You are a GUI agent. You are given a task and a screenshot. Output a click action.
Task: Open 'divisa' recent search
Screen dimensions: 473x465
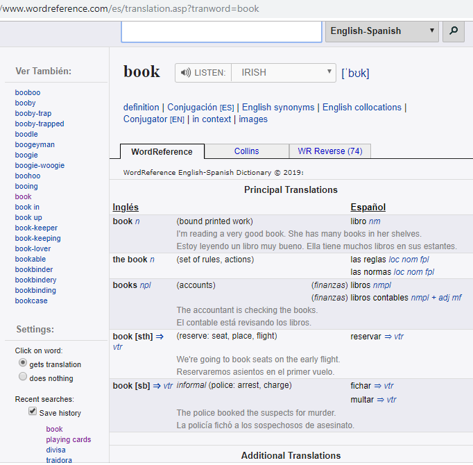(x=55, y=450)
